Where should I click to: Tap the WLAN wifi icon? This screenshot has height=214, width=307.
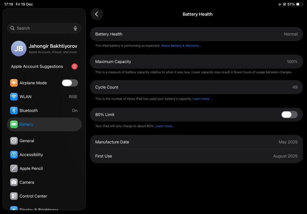click(x=14, y=97)
